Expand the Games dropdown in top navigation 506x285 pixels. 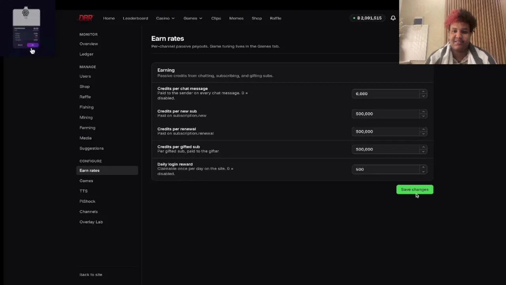coord(193,18)
